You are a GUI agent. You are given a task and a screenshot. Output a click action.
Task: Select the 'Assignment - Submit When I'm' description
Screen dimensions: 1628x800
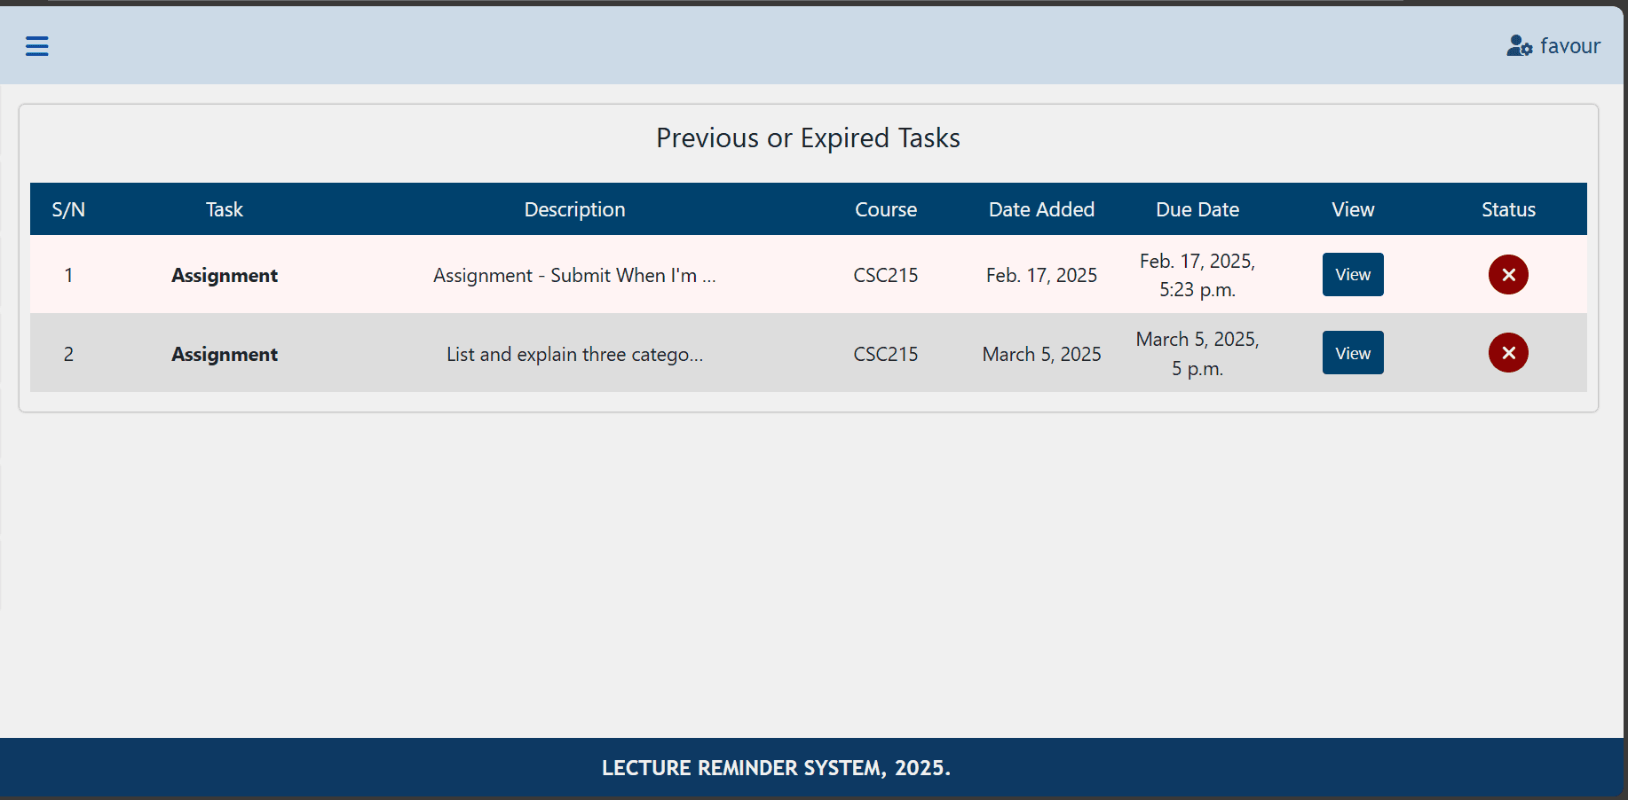pos(574,276)
